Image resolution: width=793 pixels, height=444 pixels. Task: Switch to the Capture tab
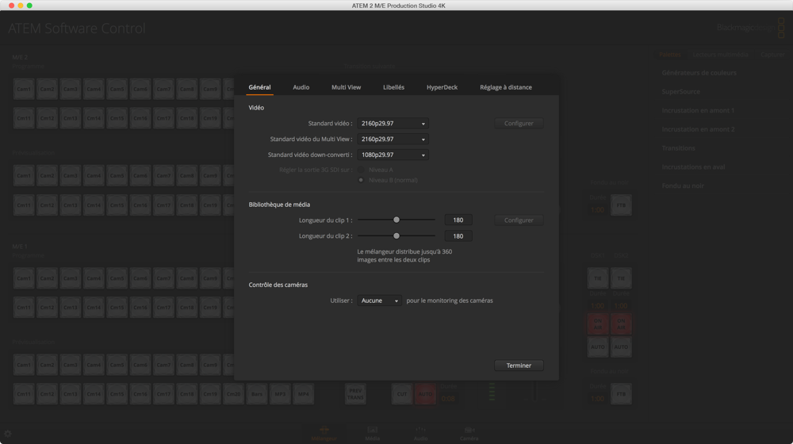(772, 54)
